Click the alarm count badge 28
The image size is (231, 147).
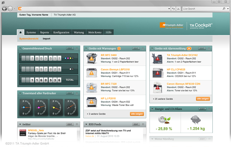pos(189,48)
